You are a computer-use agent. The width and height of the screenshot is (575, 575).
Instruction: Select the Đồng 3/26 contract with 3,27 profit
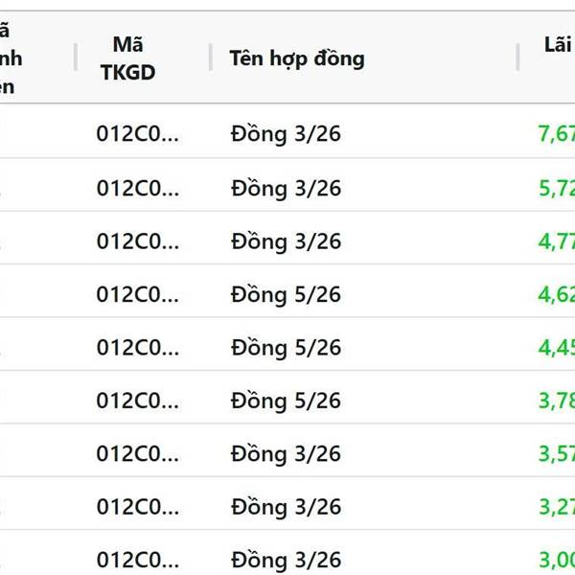click(286, 507)
